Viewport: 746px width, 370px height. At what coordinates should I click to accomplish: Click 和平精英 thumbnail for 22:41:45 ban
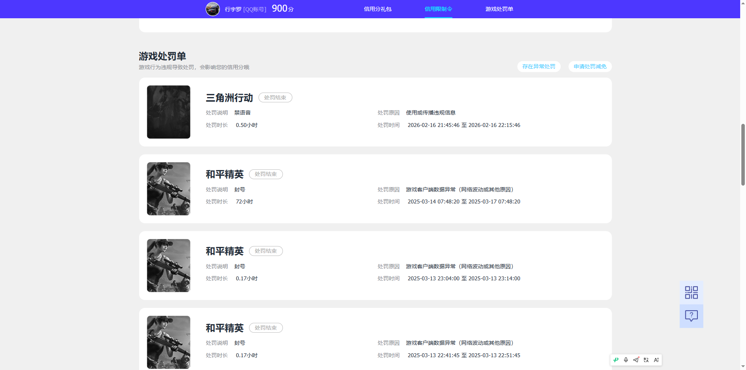point(169,342)
